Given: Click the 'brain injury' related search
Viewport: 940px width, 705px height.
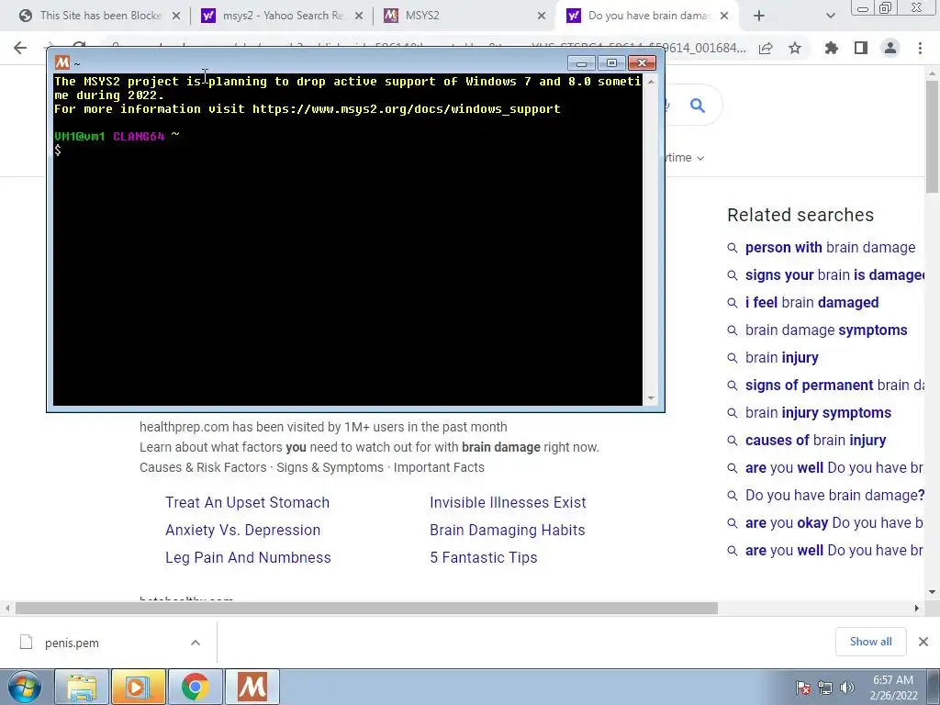Looking at the screenshot, I should click(782, 358).
